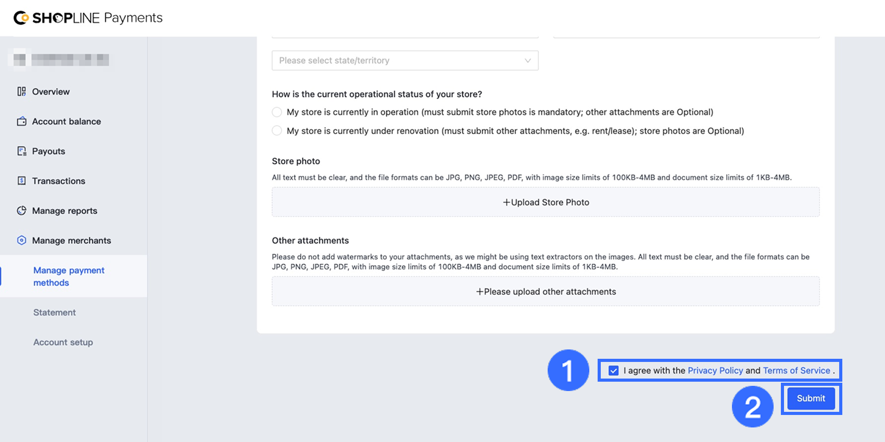This screenshot has width=885, height=442.
Task: Open the Terms of Service link
Action: point(796,371)
